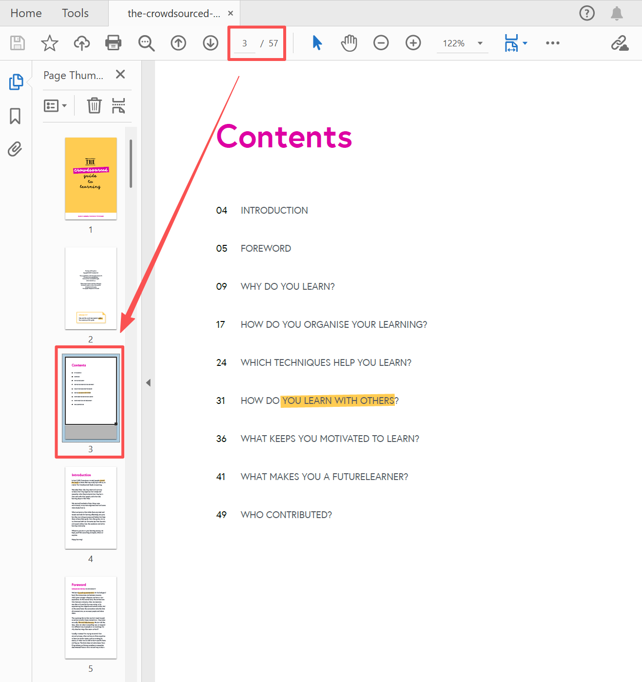Open the zoom level dropdown
The image size is (642, 682).
(480, 43)
